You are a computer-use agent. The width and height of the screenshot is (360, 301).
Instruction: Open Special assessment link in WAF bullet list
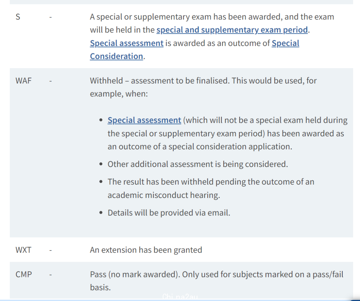(x=144, y=120)
